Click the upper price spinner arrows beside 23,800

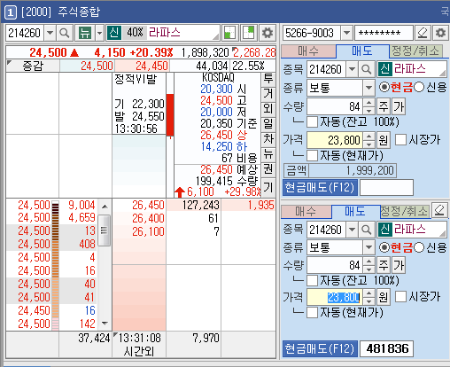pyautogui.click(x=369, y=140)
